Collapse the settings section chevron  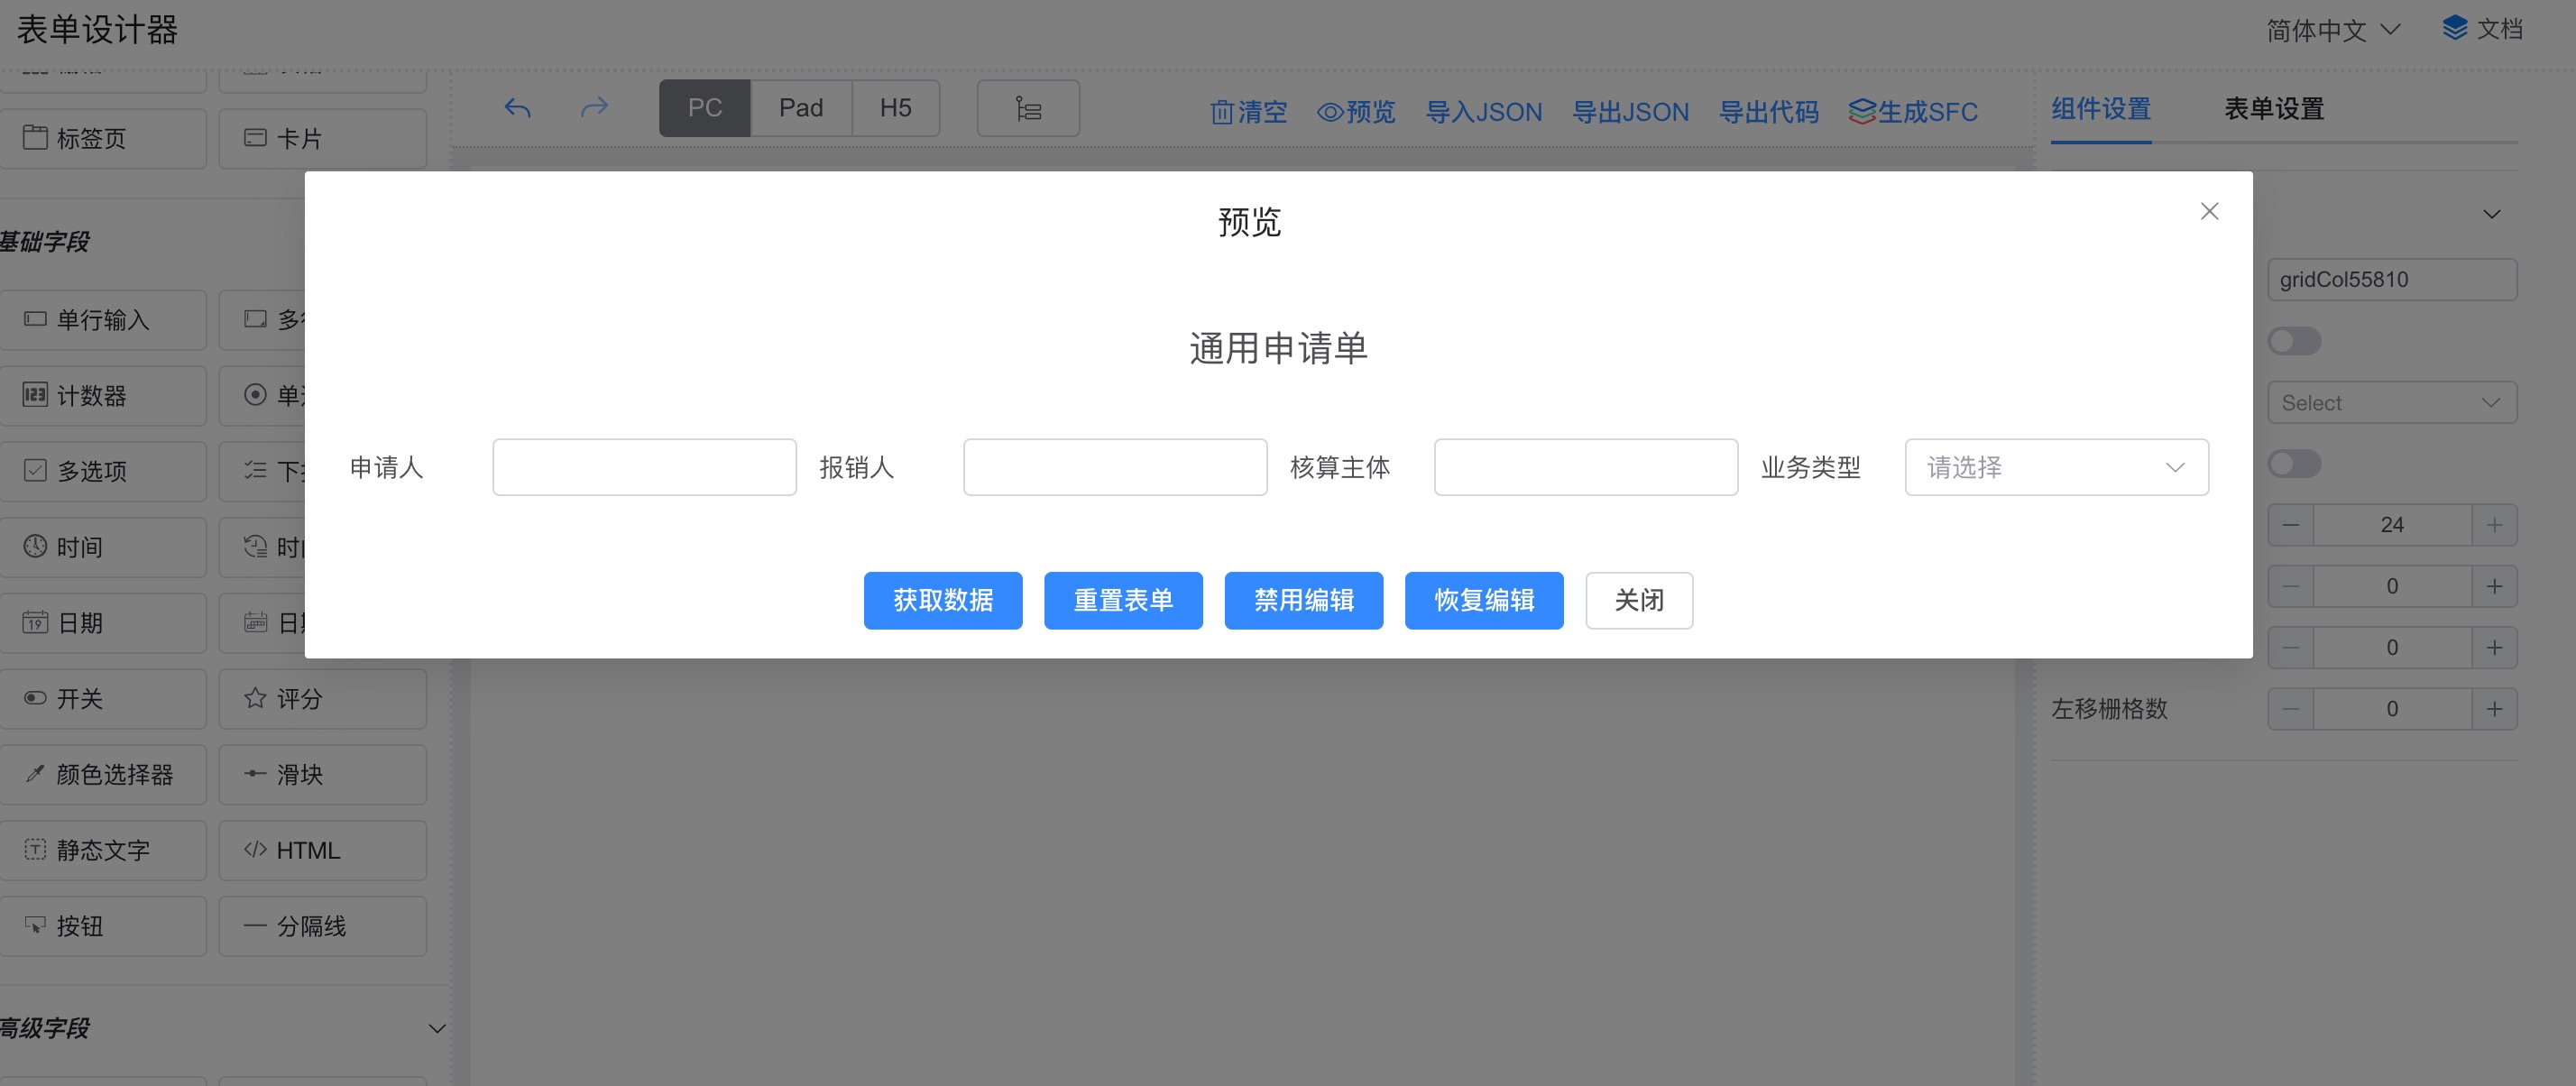coord(2492,214)
